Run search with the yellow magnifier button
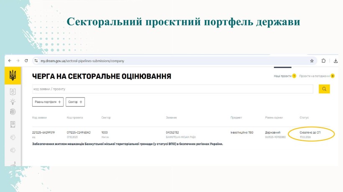This screenshot has width=343, height=192. pyautogui.click(x=324, y=89)
